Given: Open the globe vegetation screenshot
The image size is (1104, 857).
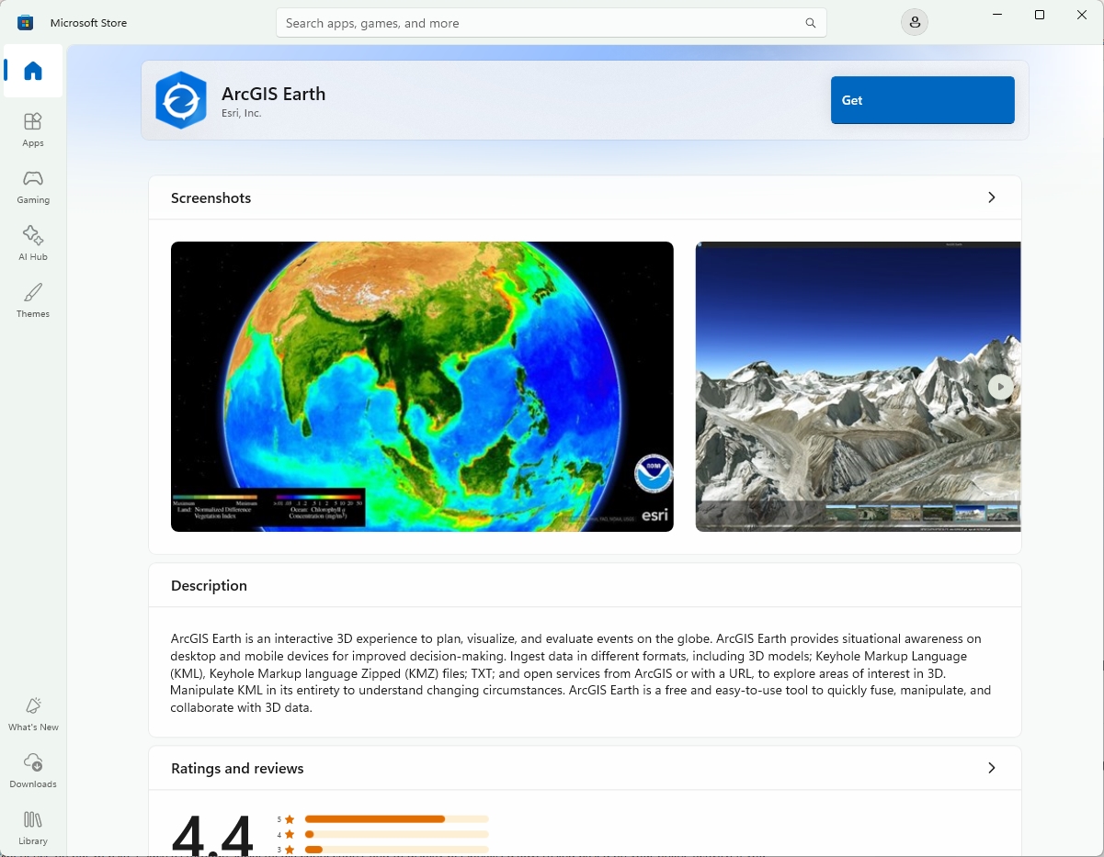Looking at the screenshot, I should pyautogui.click(x=422, y=387).
